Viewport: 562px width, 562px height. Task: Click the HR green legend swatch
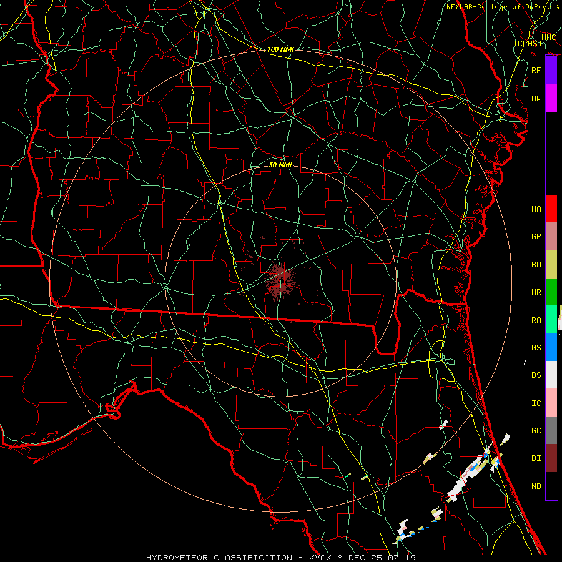[551, 292]
